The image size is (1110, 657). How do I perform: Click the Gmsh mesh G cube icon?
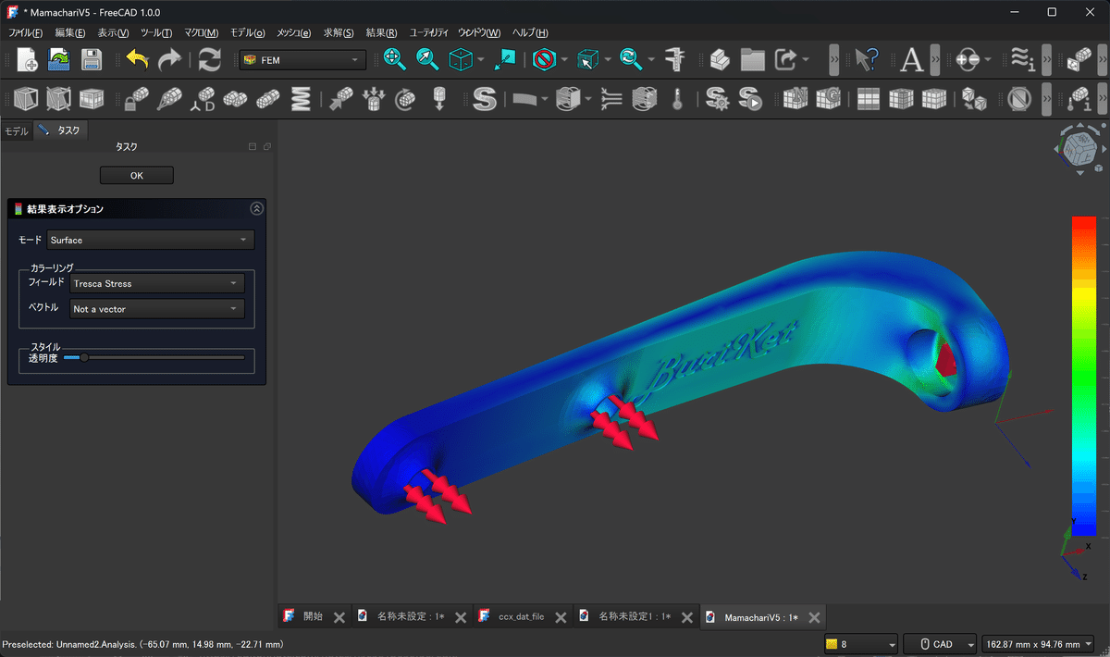[827, 98]
